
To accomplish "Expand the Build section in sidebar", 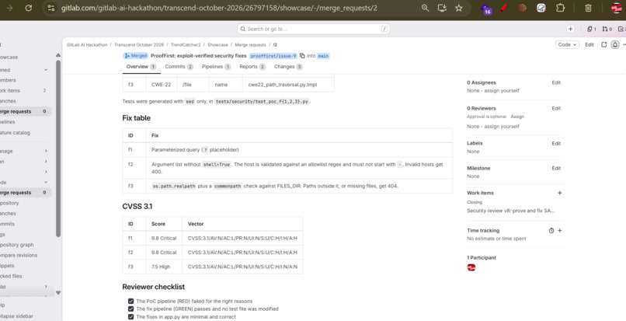I will pos(46,287).
